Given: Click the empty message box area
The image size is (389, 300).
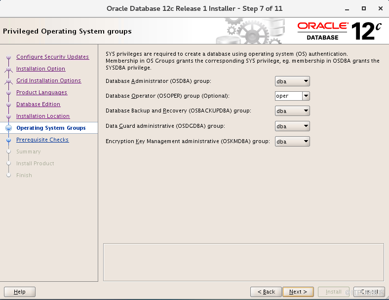Looking at the screenshot, I should (x=244, y=262).
